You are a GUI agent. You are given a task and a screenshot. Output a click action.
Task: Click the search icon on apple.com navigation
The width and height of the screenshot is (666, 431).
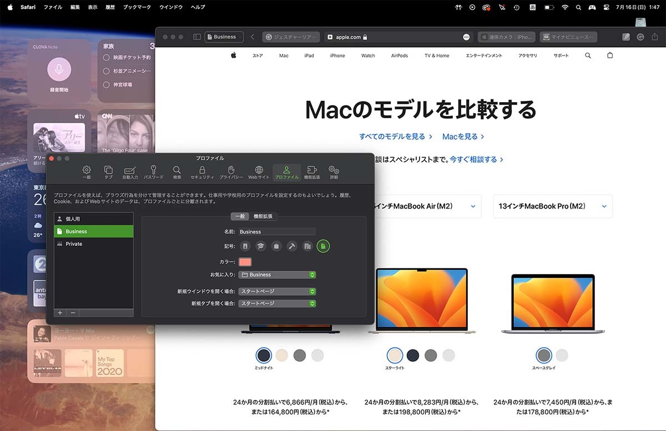click(x=588, y=55)
